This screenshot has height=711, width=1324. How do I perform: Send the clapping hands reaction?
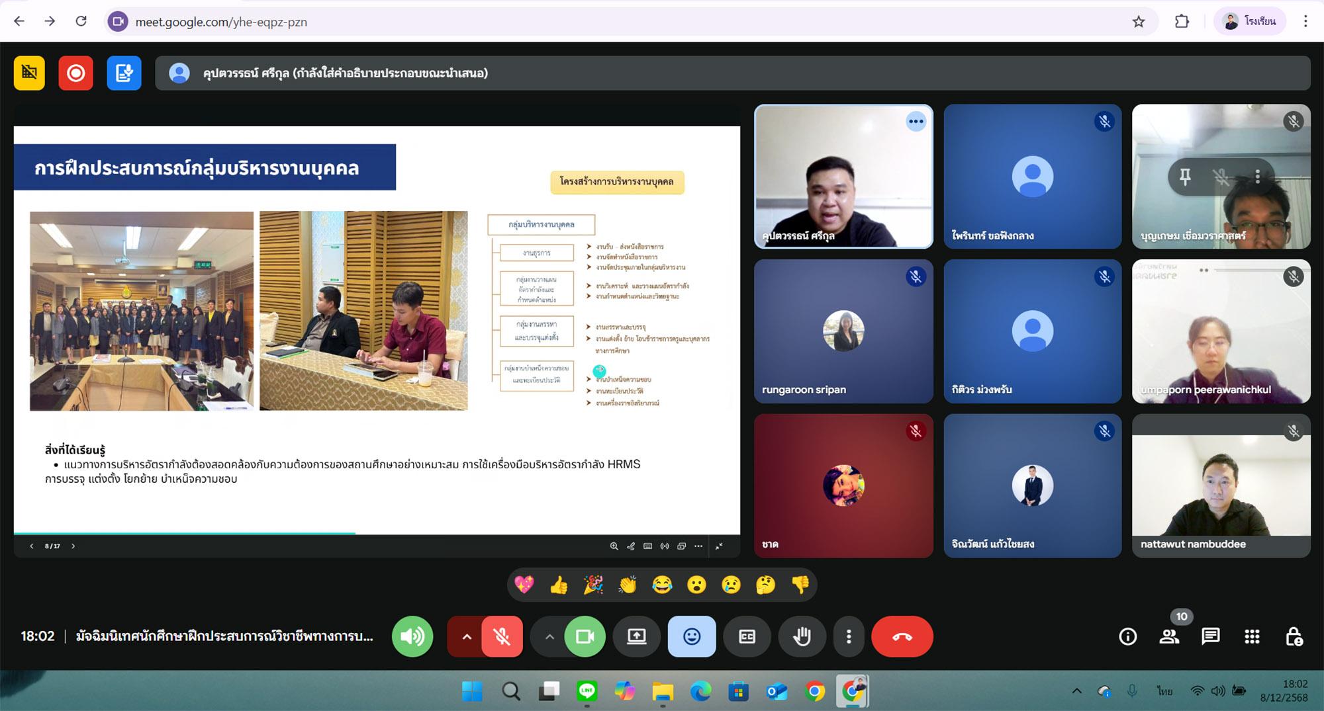click(628, 585)
